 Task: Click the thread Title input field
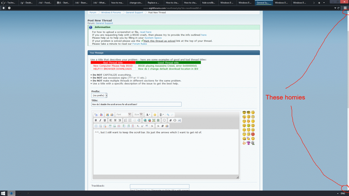point(136,104)
